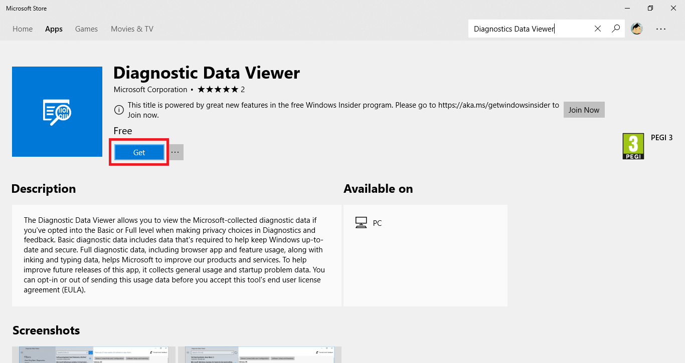Screen dimensions: 685x363
Task: Open the Store's three-dot menu at top right
Action: pos(661,29)
